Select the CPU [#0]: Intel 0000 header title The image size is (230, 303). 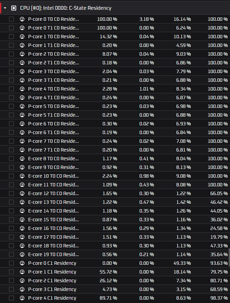pos(66,8)
